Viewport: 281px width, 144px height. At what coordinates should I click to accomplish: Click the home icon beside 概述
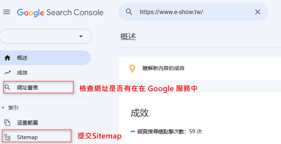tap(7, 58)
